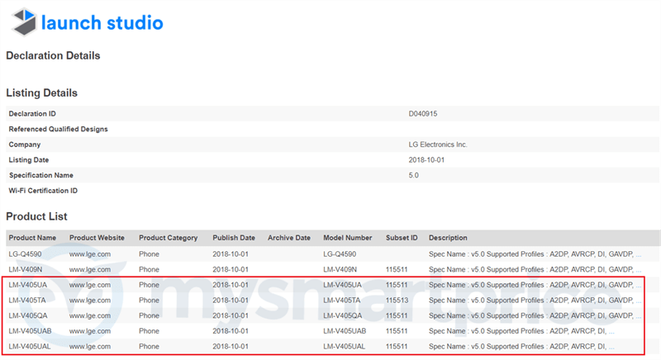Select product name LM-V405UA
661x360 pixels.
click(x=28, y=285)
